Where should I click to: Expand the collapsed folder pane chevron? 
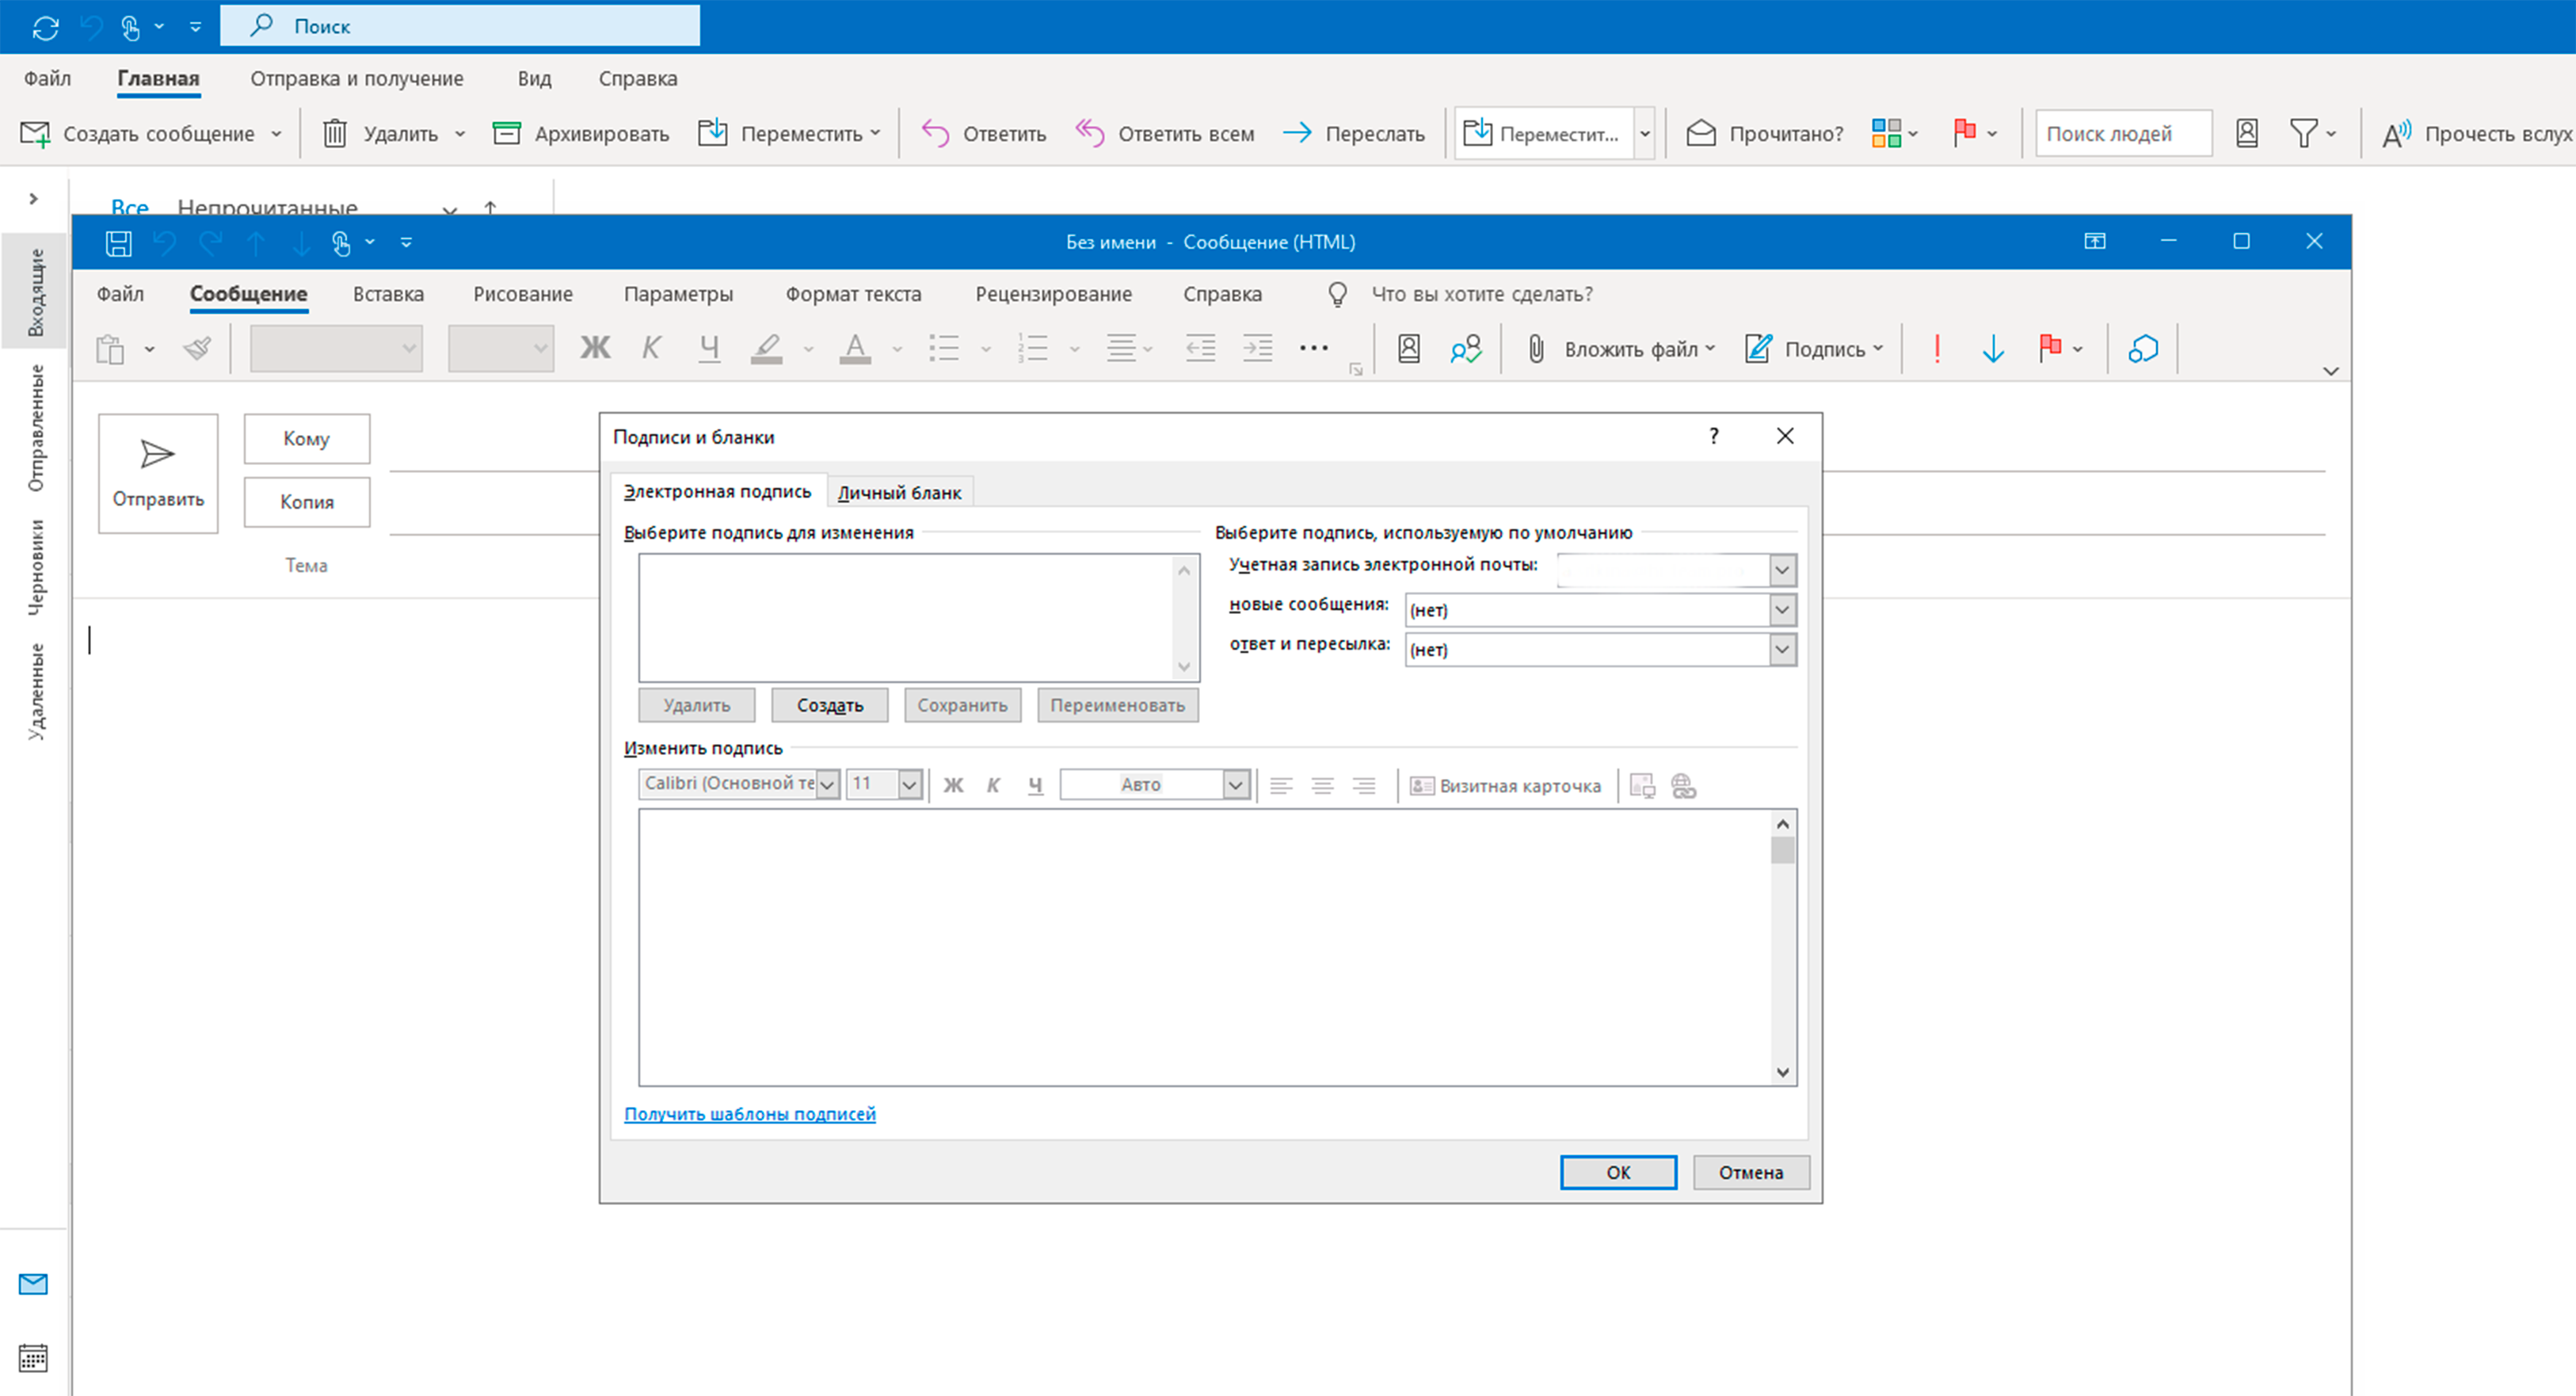(x=34, y=199)
